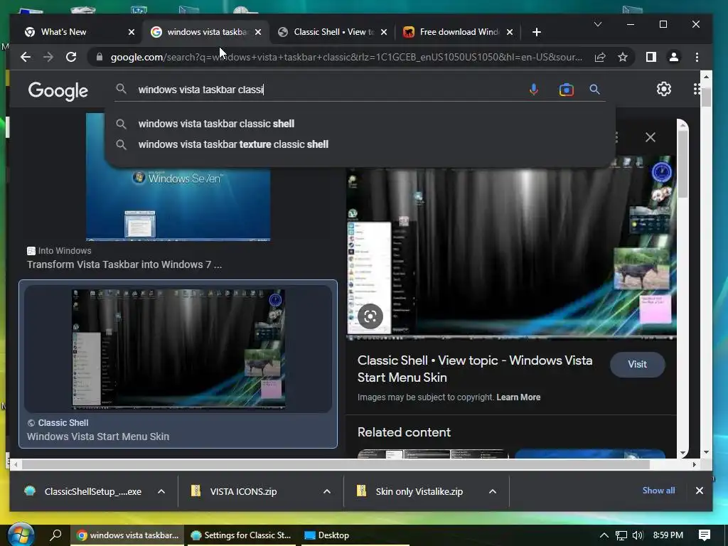Click the page horizontal scrollbar
This screenshot has width=728, height=546.
[x=336, y=464]
